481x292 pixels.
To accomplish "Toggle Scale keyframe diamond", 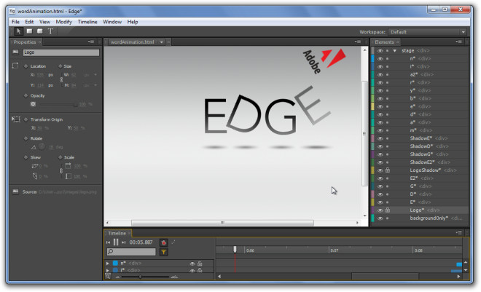I will point(60,157).
